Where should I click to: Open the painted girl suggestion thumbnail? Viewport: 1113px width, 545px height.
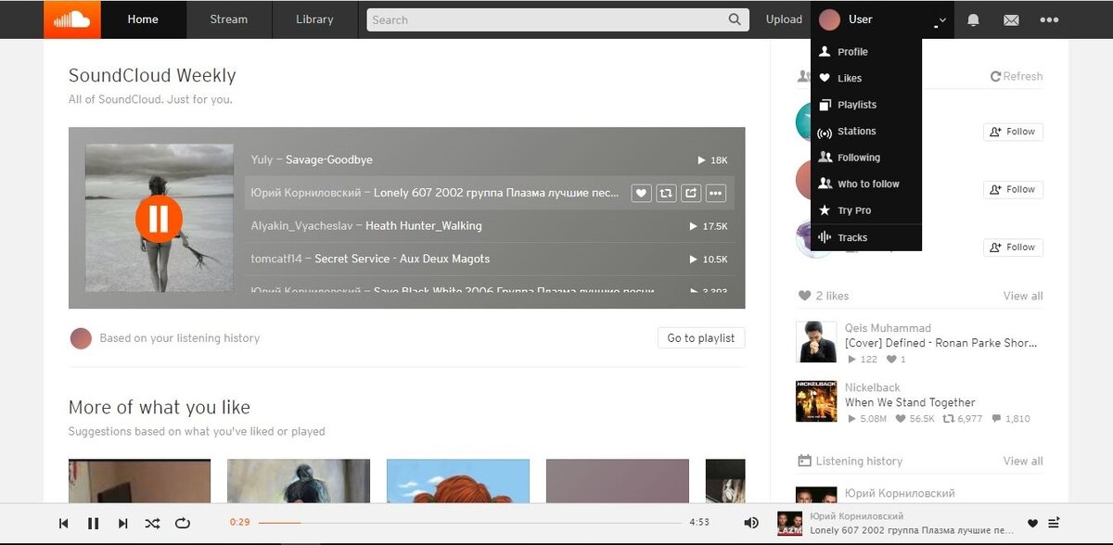tap(299, 481)
